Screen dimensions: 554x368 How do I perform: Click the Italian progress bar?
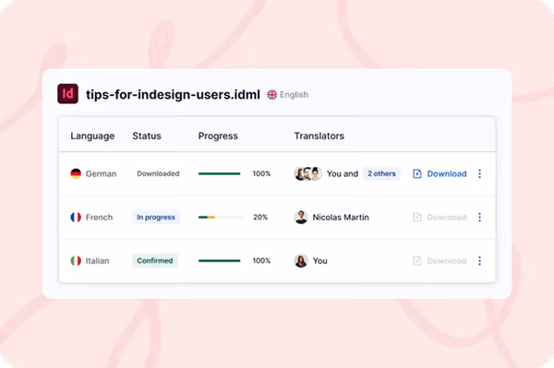click(220, 261)
